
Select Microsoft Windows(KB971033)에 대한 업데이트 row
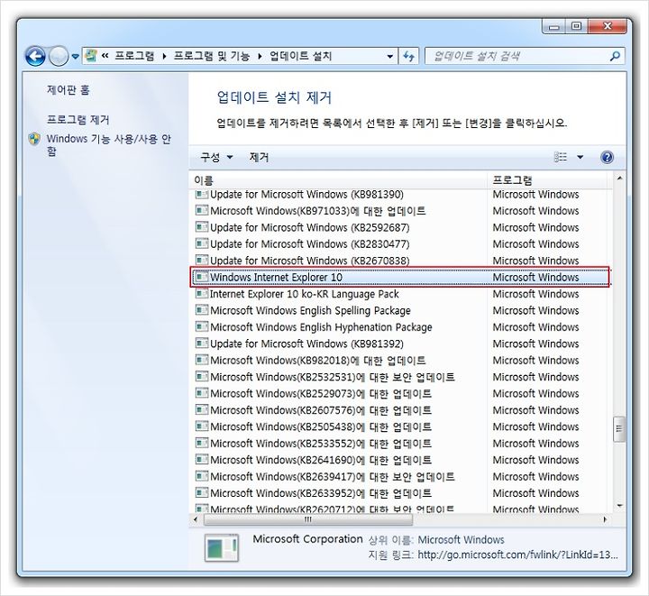(x=400, y=211)
